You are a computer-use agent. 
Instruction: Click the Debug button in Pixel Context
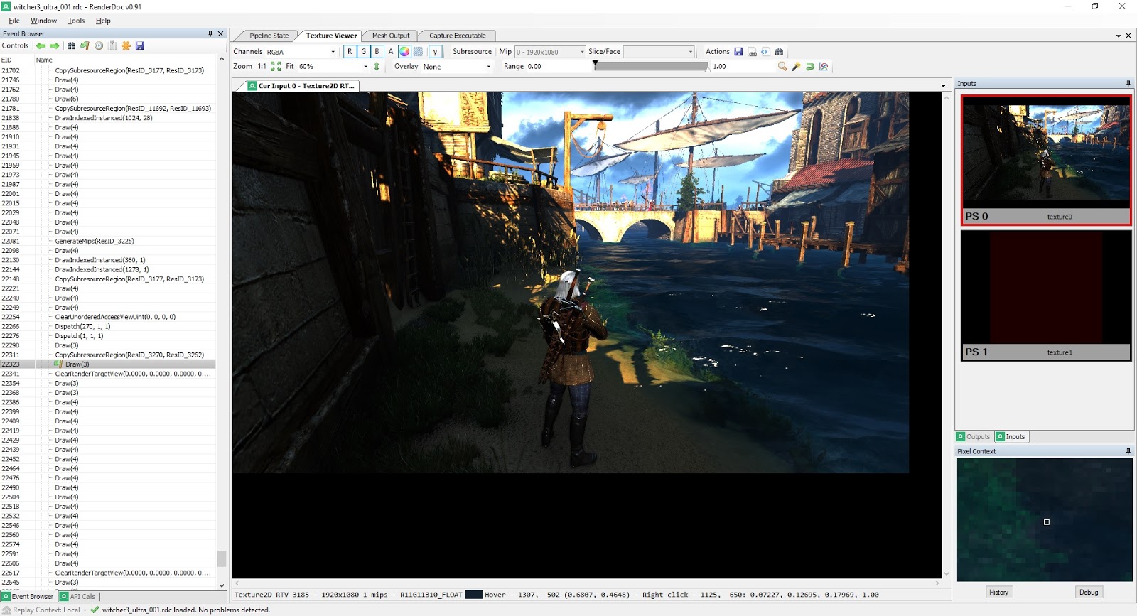coord(1088,593)
